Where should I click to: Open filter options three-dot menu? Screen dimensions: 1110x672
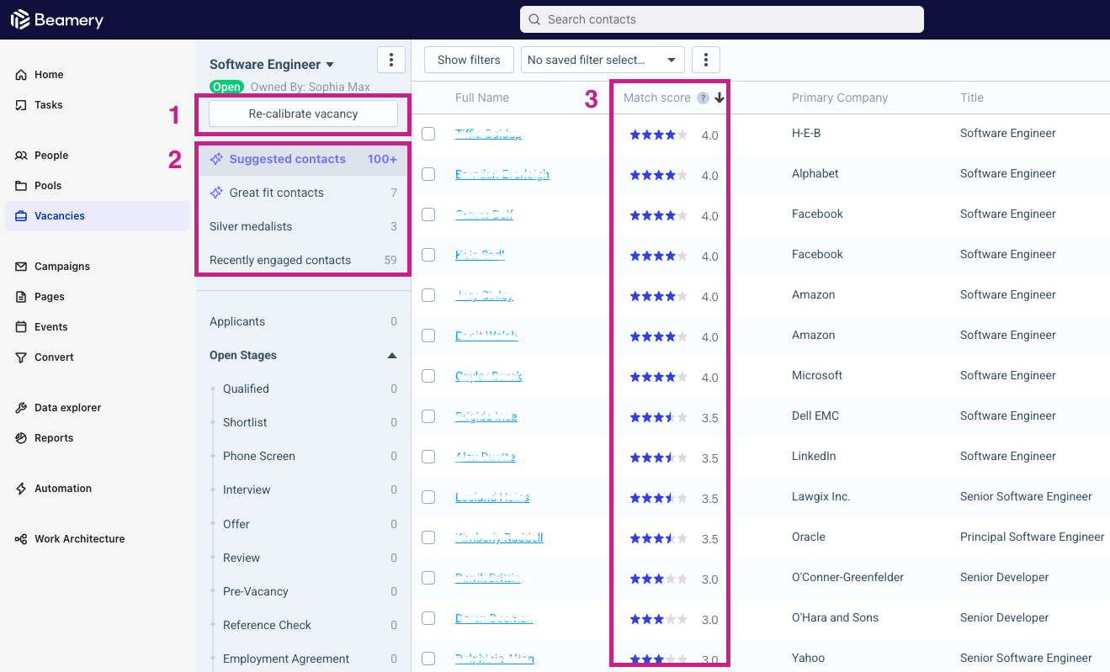(706, 60)
